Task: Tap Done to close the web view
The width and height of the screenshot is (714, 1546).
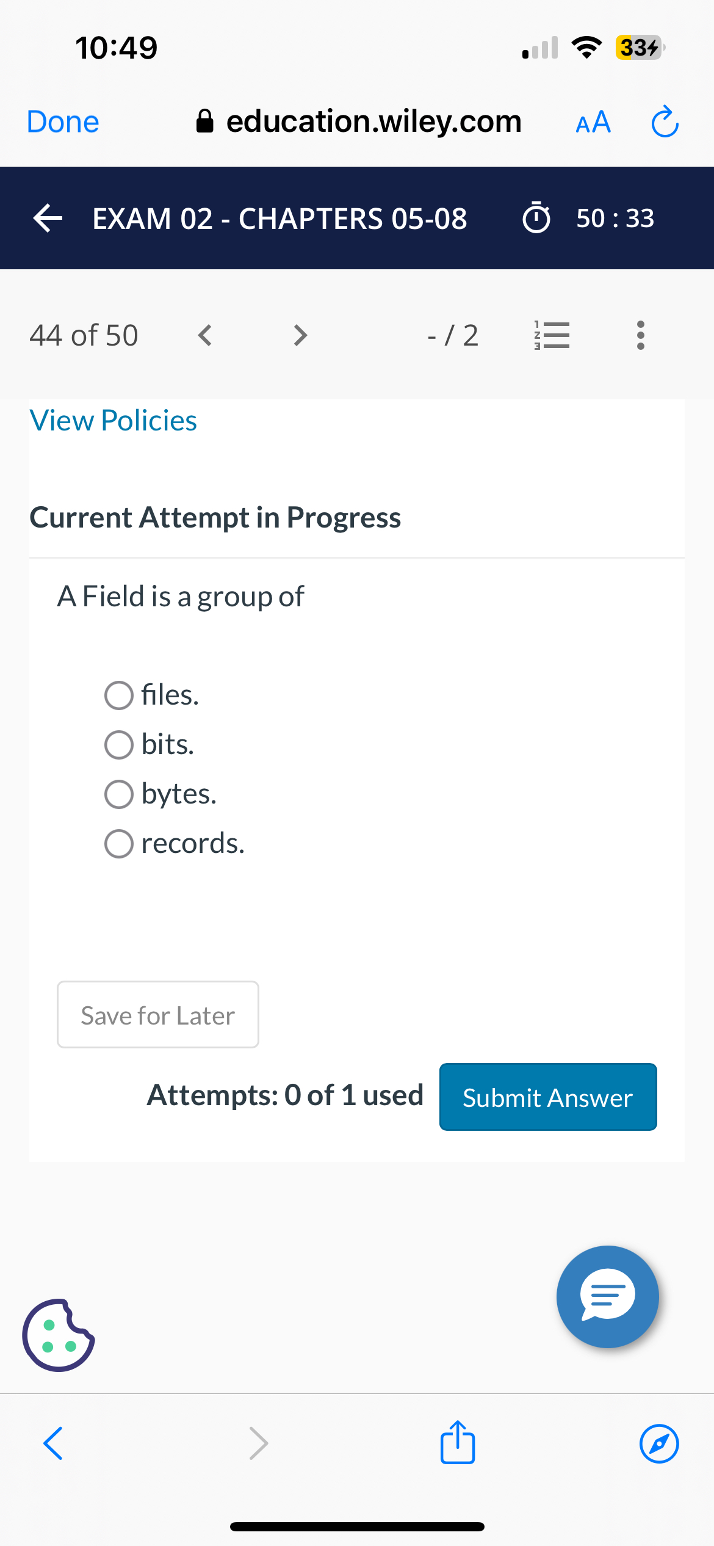Action: (x=62, y=122)
